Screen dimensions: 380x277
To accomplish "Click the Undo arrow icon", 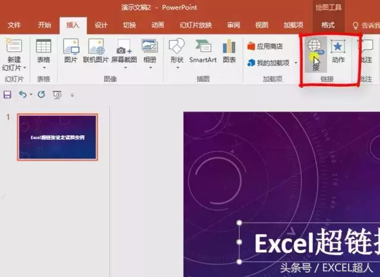I will [x=23, y=94].
